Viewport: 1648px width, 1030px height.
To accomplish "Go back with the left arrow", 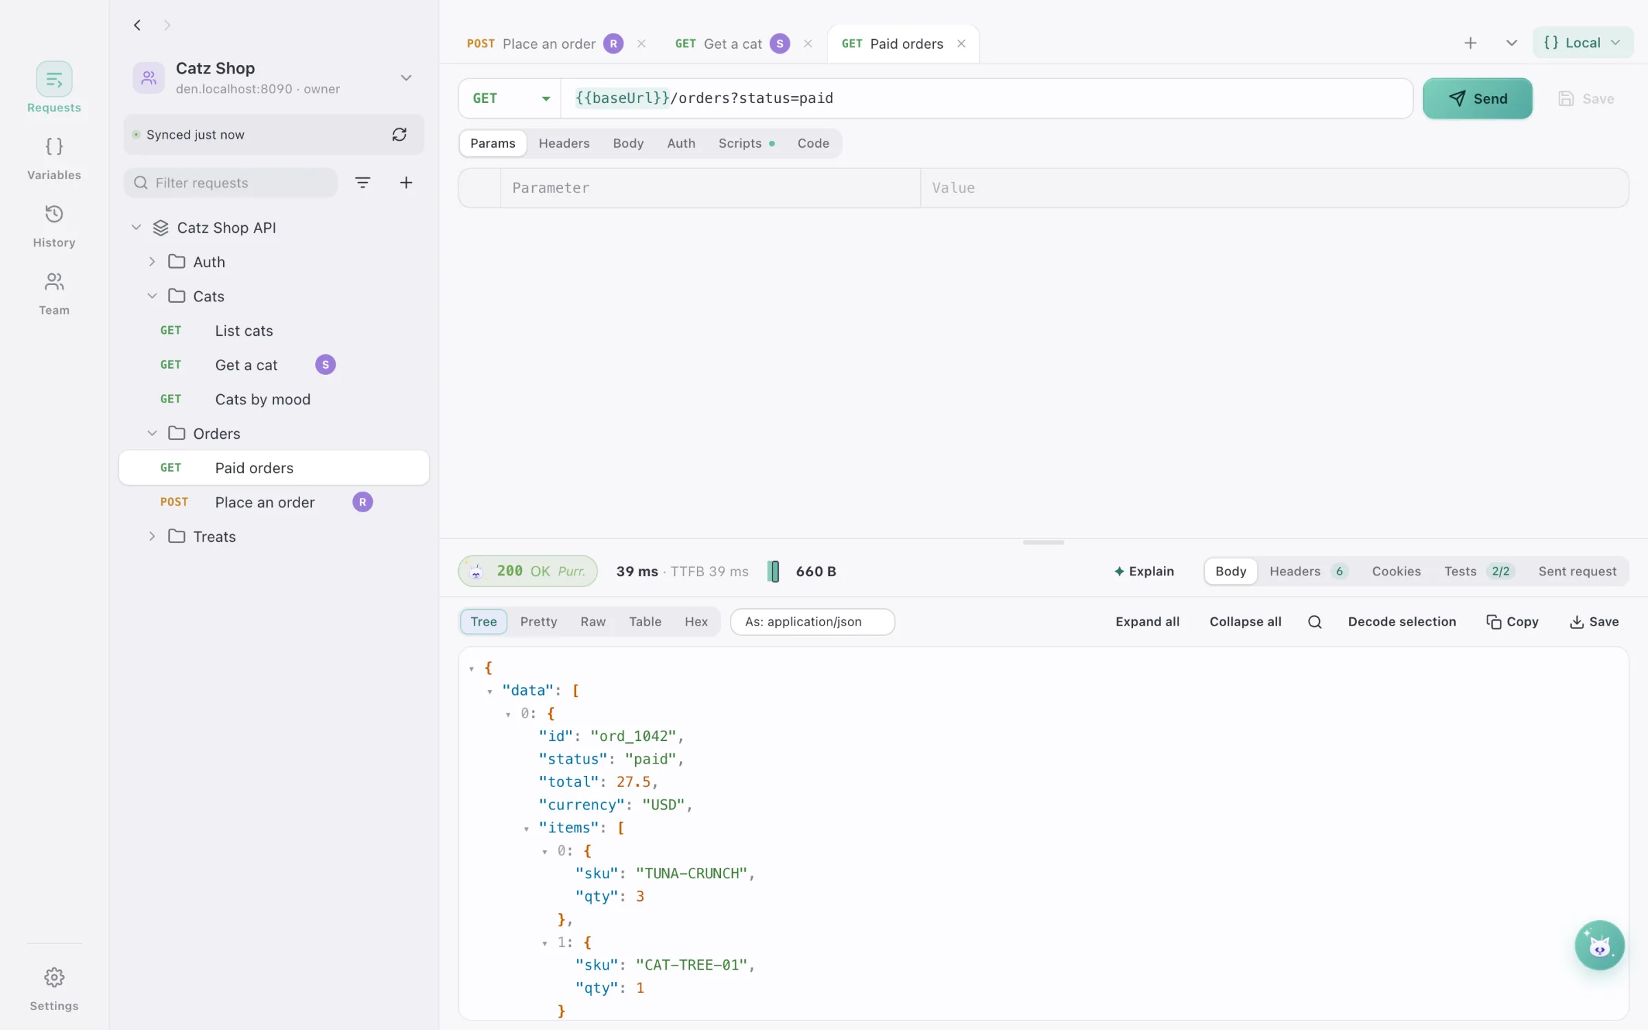I will pos(137,25).
